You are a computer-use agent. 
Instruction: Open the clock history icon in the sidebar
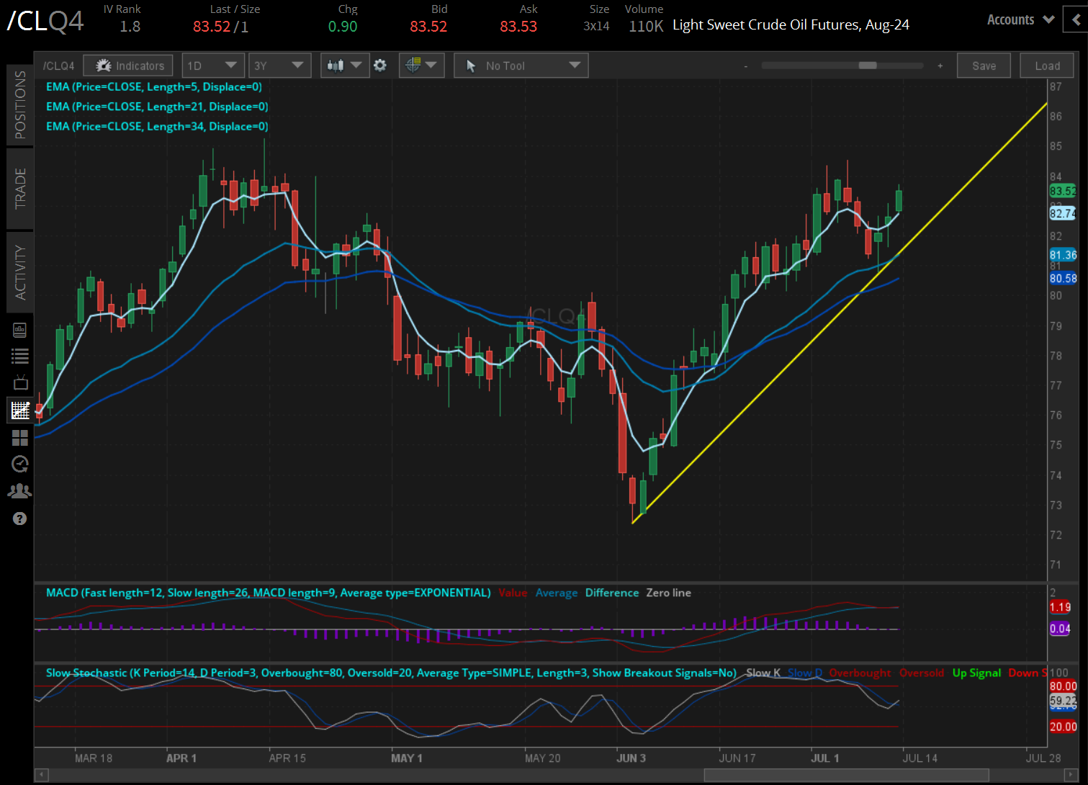tap(19, 465)
